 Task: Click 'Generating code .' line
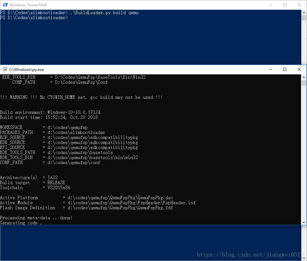(21, 223)
